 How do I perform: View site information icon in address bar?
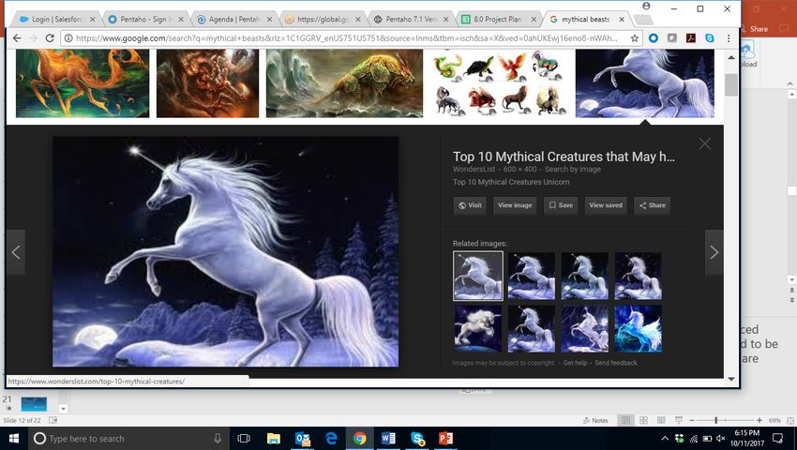click(68, 38)
